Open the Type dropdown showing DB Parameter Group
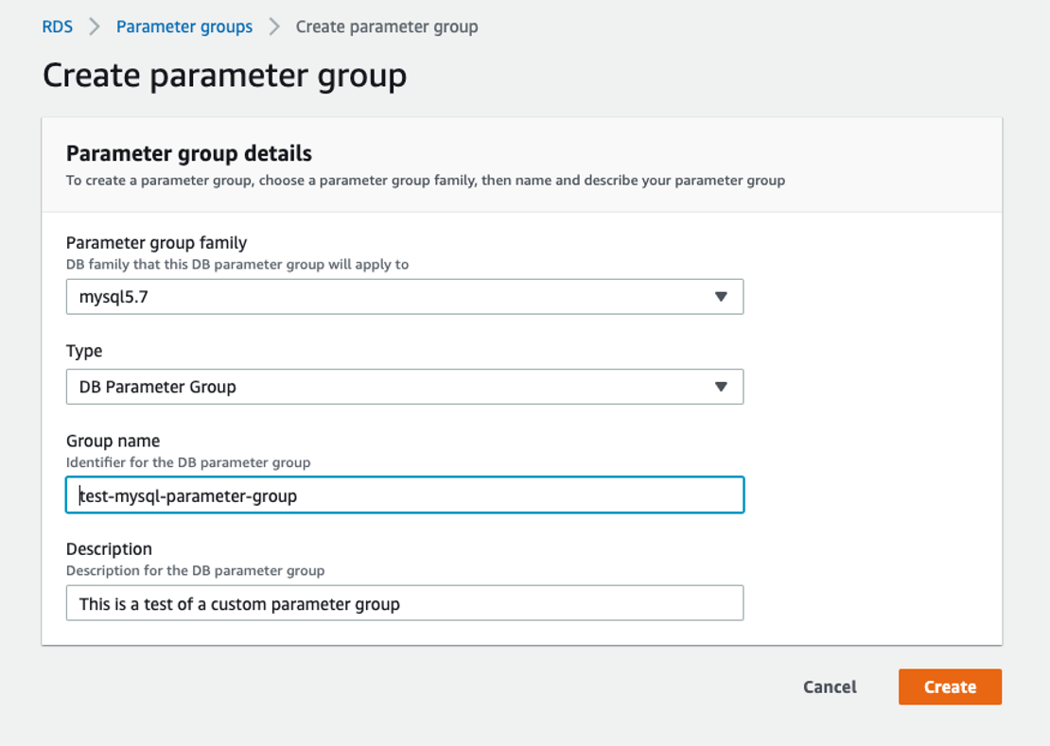This screenshot has width=1050, height=746. click(x=405, y=387)
